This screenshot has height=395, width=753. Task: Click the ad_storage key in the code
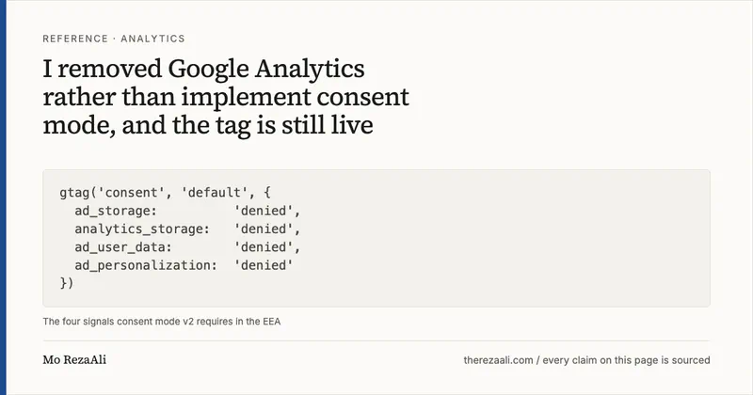[116, 211]
